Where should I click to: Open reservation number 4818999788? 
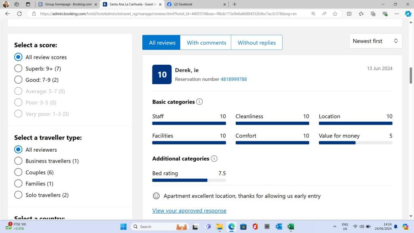(x=233, y=79)
